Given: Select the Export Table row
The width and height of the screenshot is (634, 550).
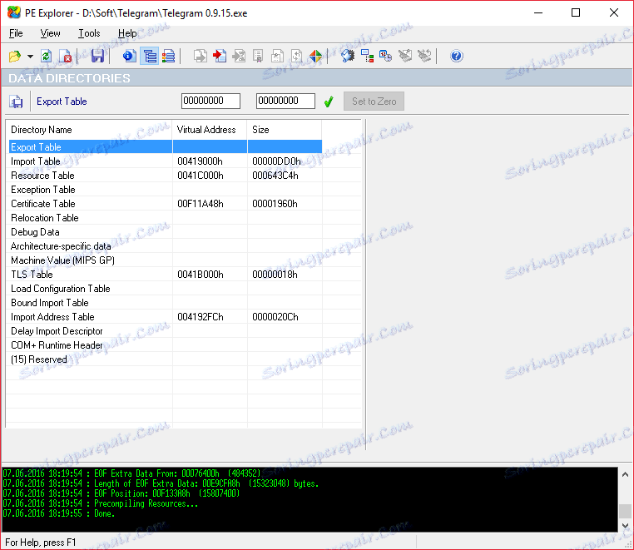Looking at the screenshot, I should [166, 146].
